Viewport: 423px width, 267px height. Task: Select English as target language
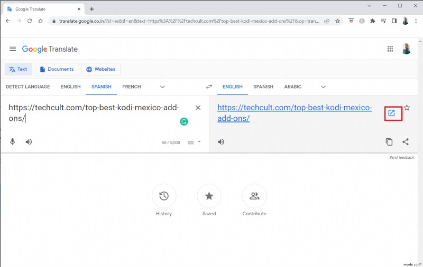[233, 87]
